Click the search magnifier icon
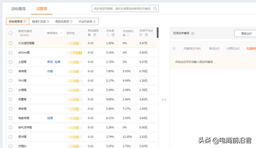This screenshot has width=256, height=148. coord(155,8)
